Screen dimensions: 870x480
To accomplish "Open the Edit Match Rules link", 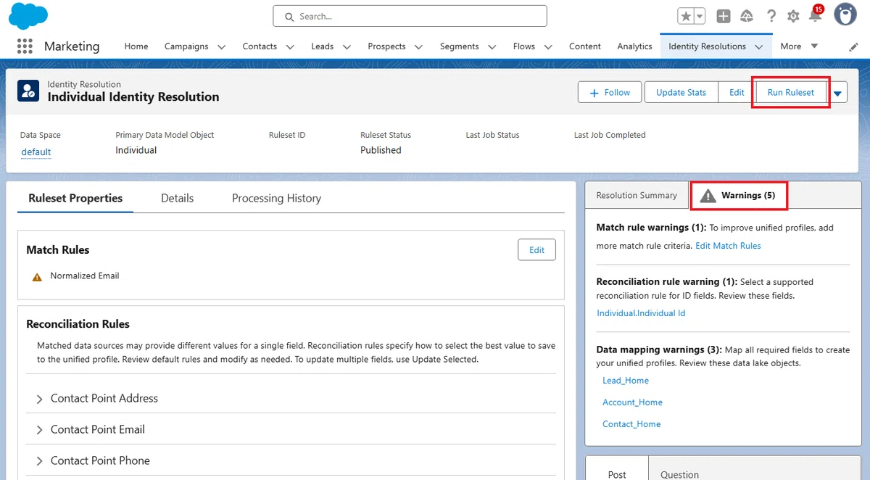I will tap(728, 246).
